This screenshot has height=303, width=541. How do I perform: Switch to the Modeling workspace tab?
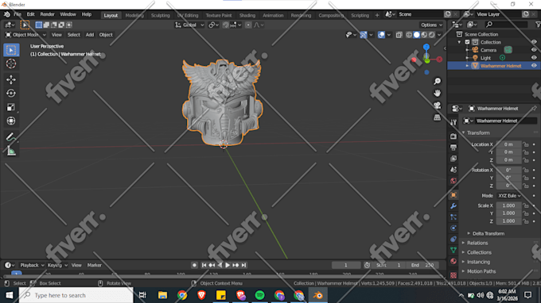coord(134,16)
